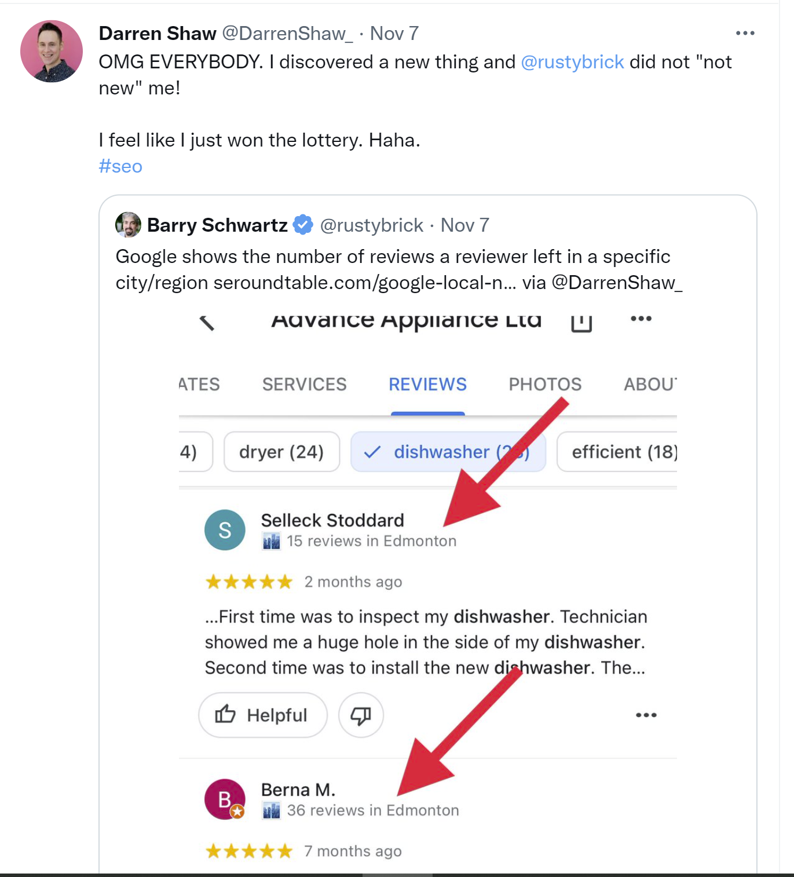The height and width of the screenshot is (877, 794).
Task: Click Selleck Stoddard's reviewer avatar
Action: [x=225, y=530]
